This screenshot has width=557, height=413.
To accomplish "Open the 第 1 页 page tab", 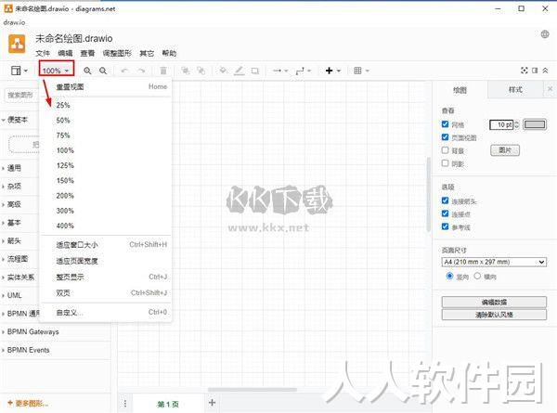I will [168, 404].
